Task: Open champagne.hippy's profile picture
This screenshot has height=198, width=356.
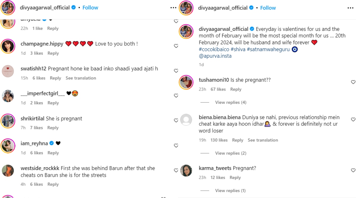Action: 8,46
